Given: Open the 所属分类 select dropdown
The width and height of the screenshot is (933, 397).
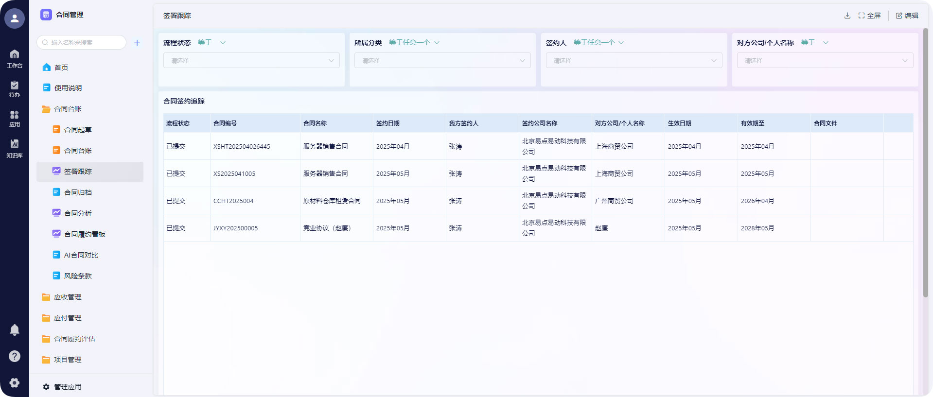Looking at the screenshot, I should click(x=442, y=61).
